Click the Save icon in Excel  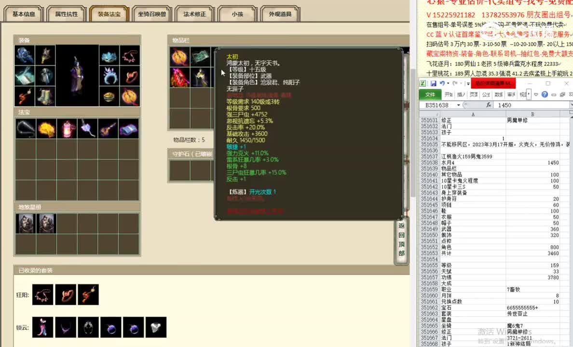(x=434, y=83)
